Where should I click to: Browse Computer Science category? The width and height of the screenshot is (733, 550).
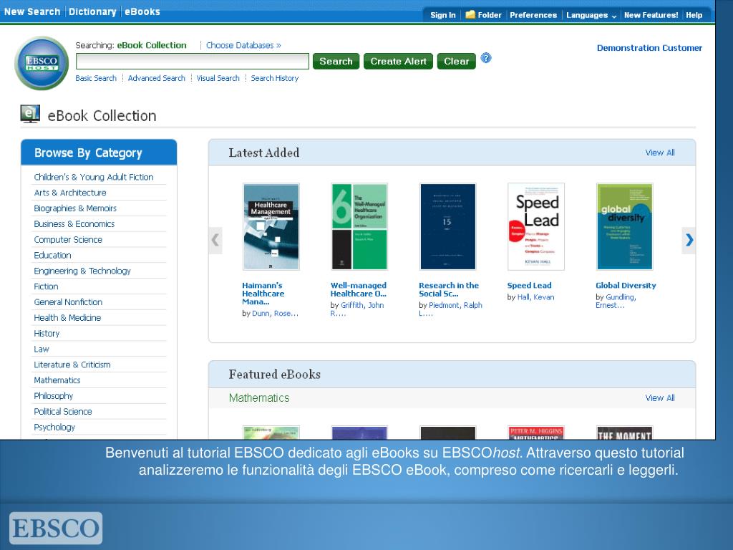(68, 239)
